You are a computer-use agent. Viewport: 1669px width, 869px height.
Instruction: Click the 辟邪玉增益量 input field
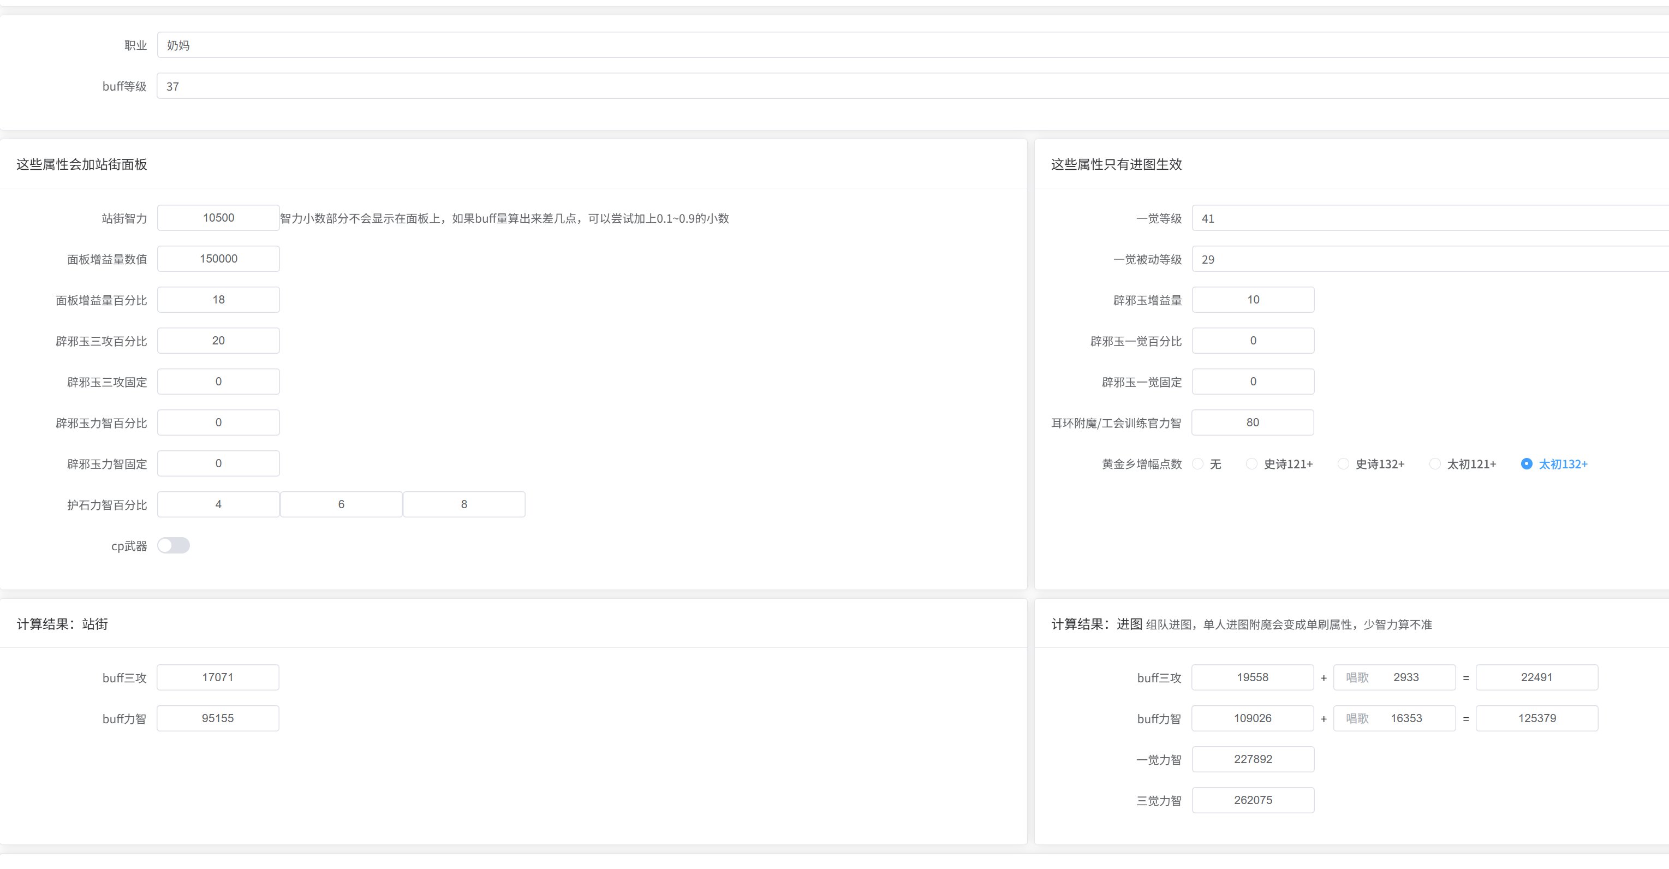1253,299
